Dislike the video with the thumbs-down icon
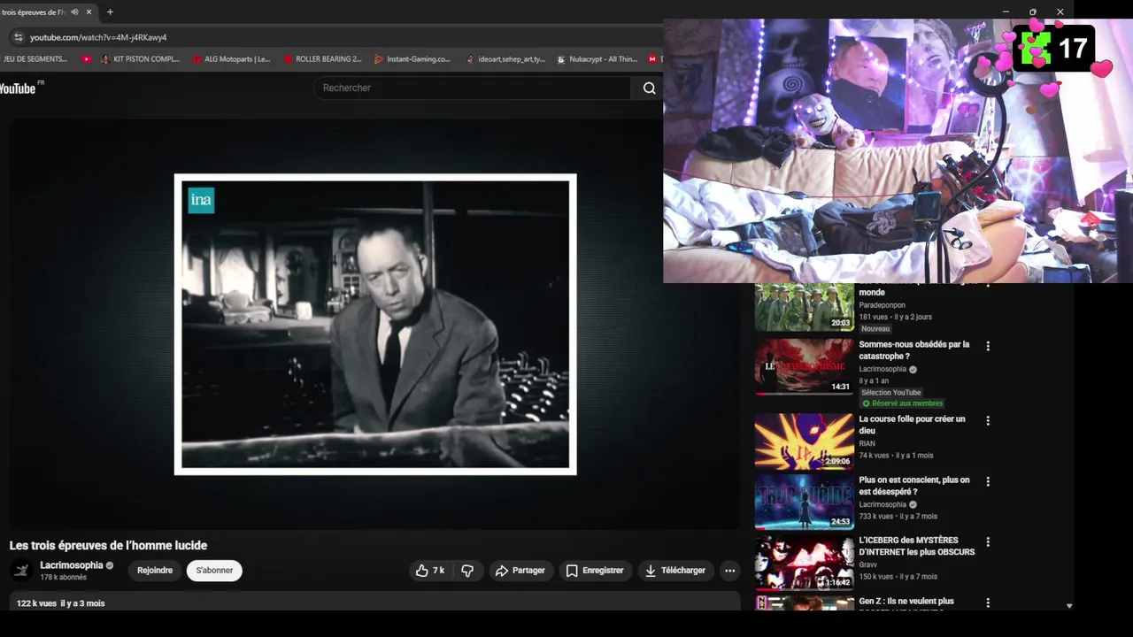 (x=467, y=571)
